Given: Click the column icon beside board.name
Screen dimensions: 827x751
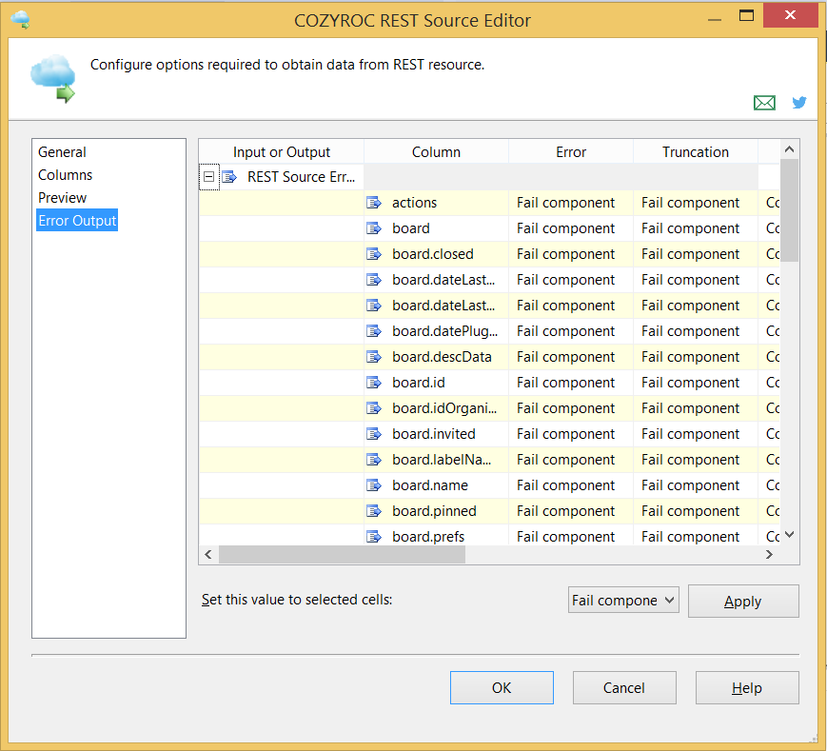Looking at the screenshot, I should click(374, 485).
